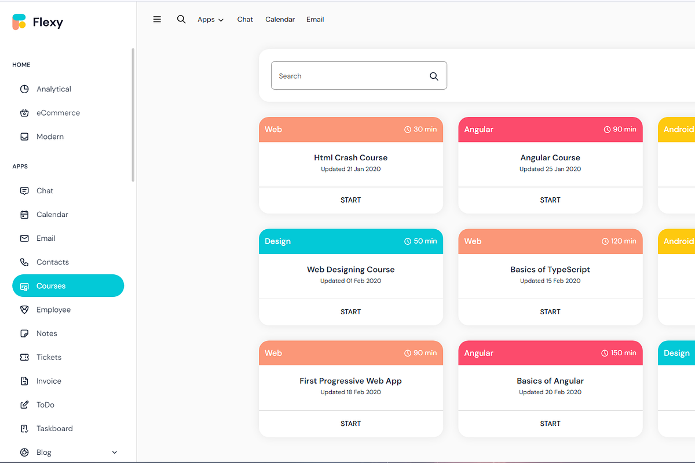Click 'Updated 01 Feb 2020' text
The width and height of the screenshot is (695, 463).
point(351,281)
